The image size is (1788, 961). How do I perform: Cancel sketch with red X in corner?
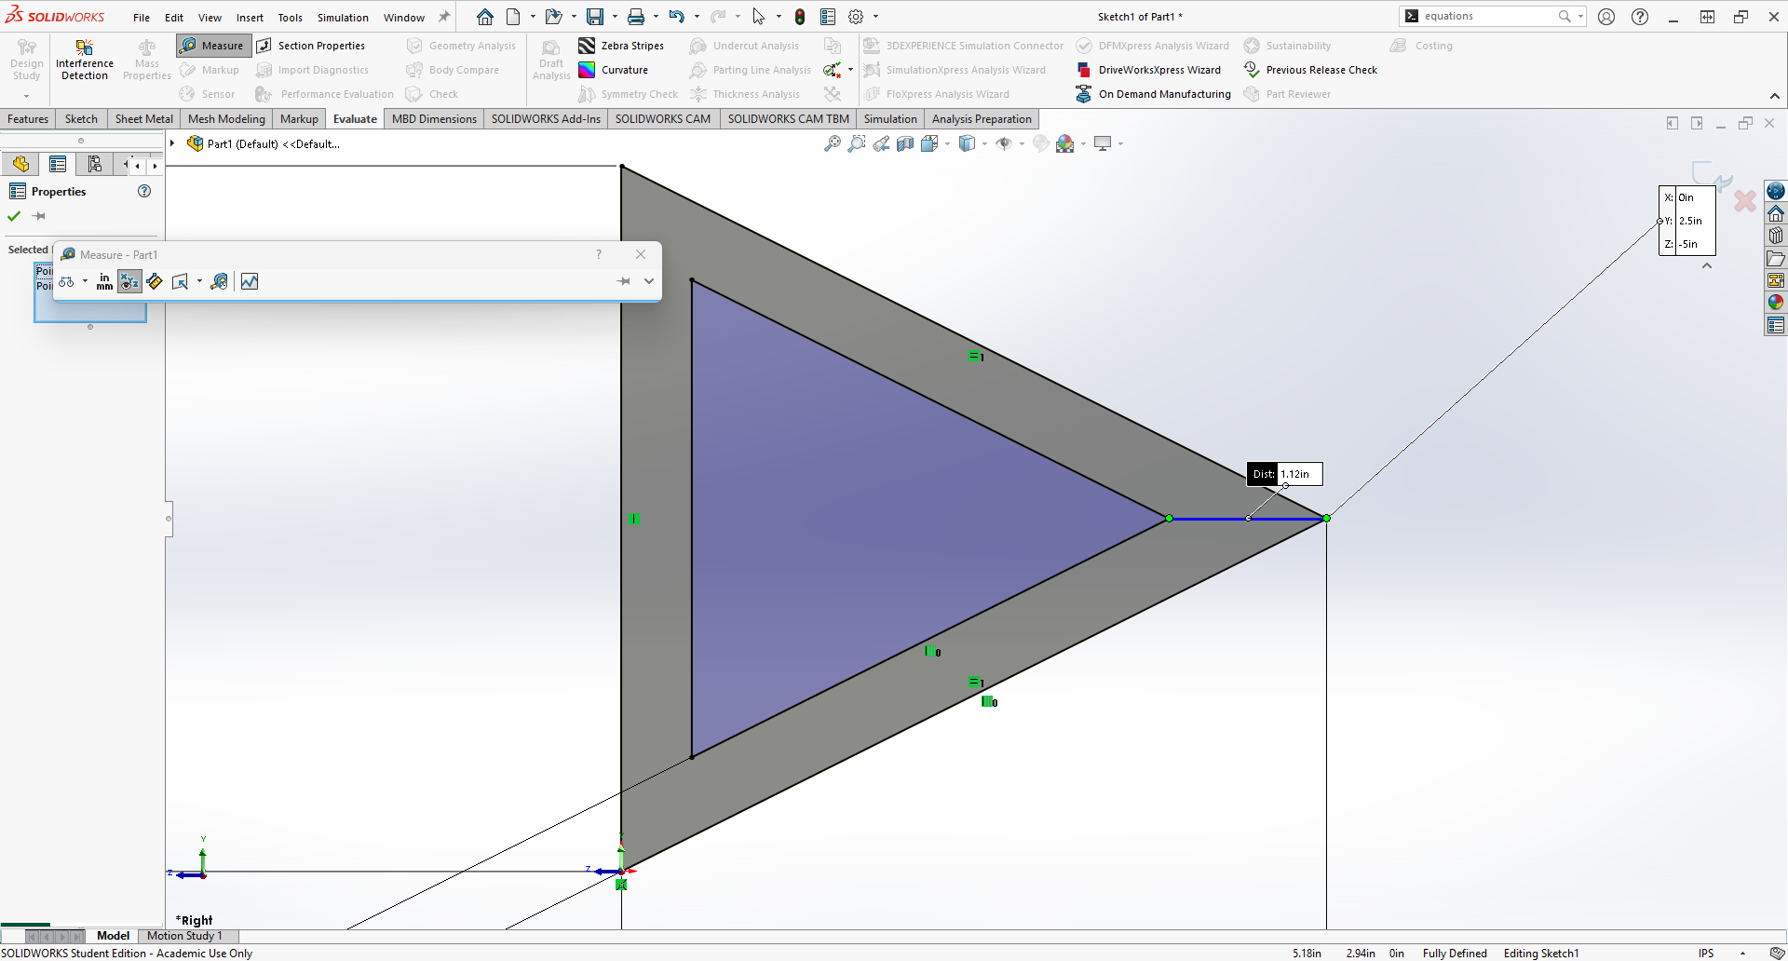click(1745, 200)
